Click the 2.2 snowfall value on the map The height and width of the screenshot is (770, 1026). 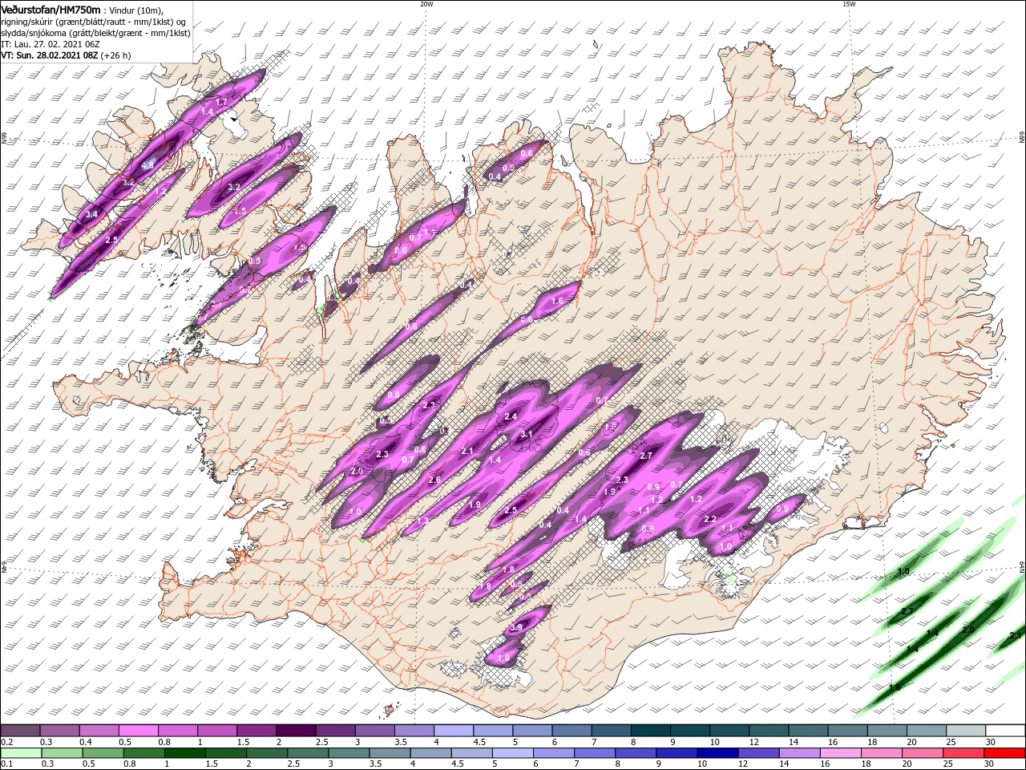pos(709,519)
